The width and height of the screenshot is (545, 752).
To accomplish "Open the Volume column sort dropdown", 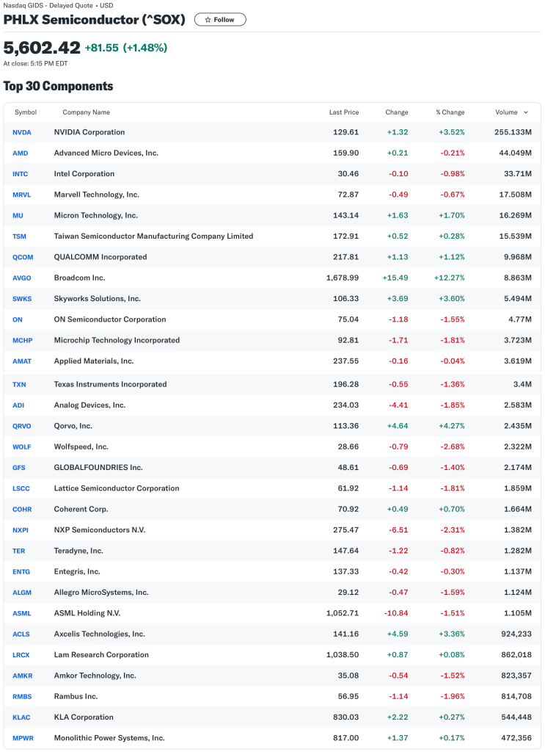I will (x=527, y=112).
